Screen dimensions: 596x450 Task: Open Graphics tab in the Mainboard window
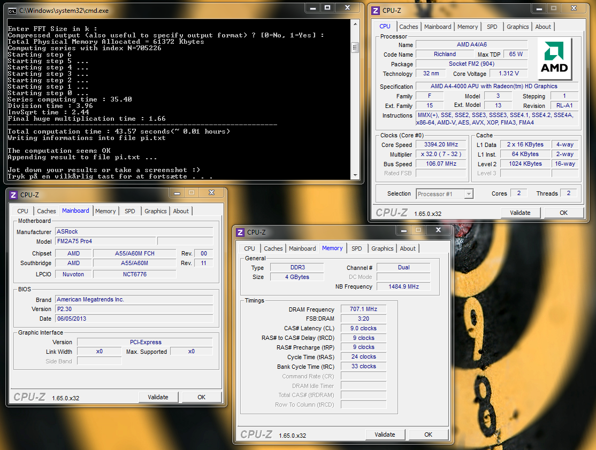[x=155, y=211]
